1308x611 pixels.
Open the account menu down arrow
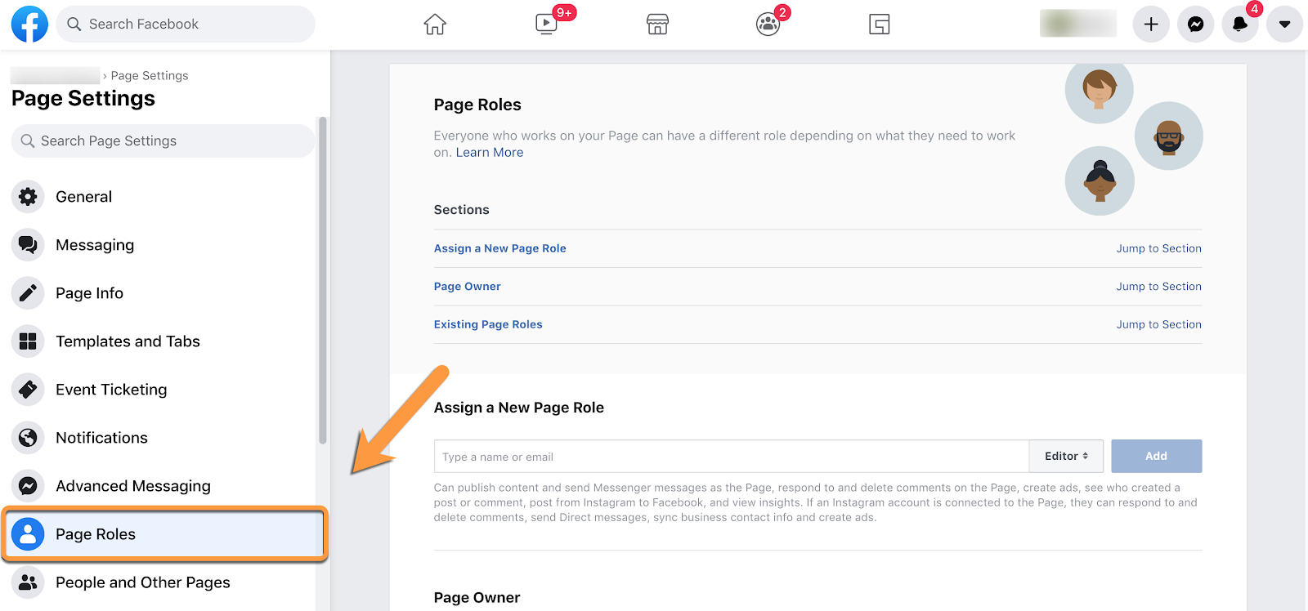pos(1284,25)
